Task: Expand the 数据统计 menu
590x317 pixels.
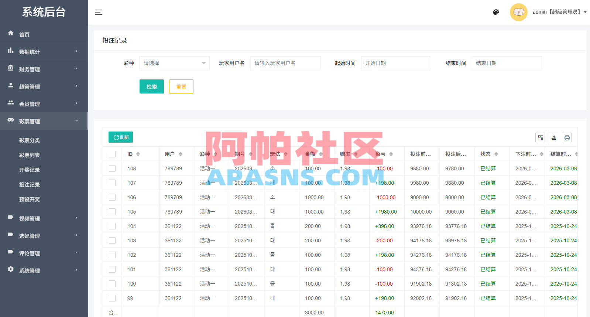Action: 44,52
